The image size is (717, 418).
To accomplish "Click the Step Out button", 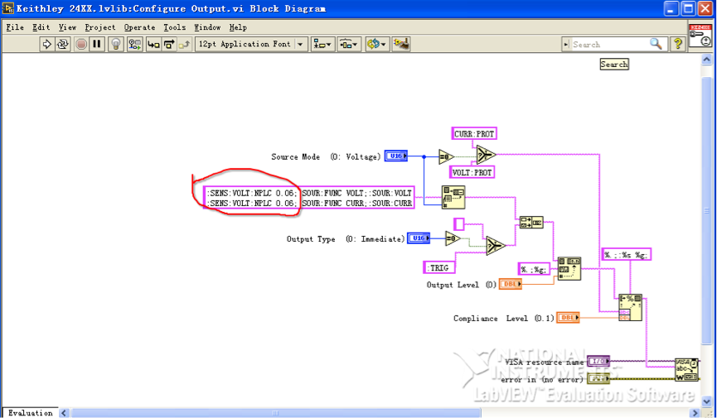I will [x=184, y=45].
